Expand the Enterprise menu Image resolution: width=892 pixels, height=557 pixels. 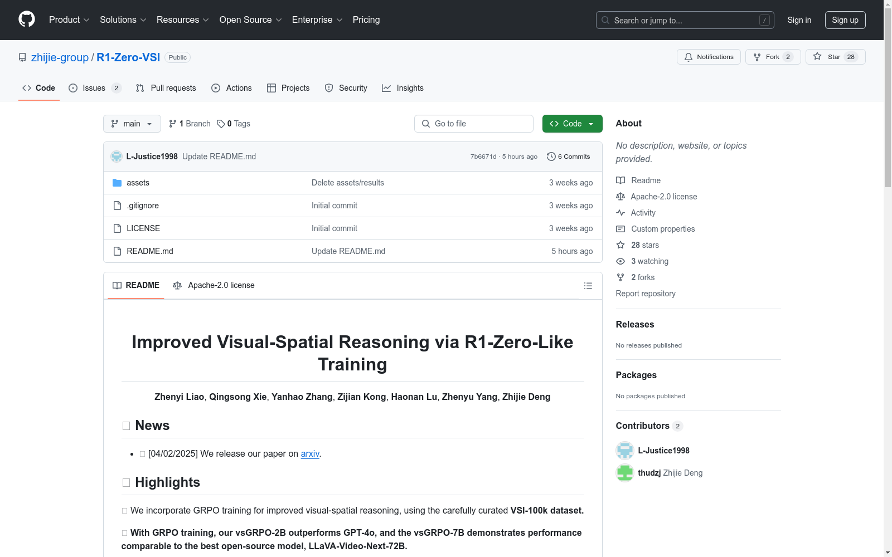coord(317,20)
